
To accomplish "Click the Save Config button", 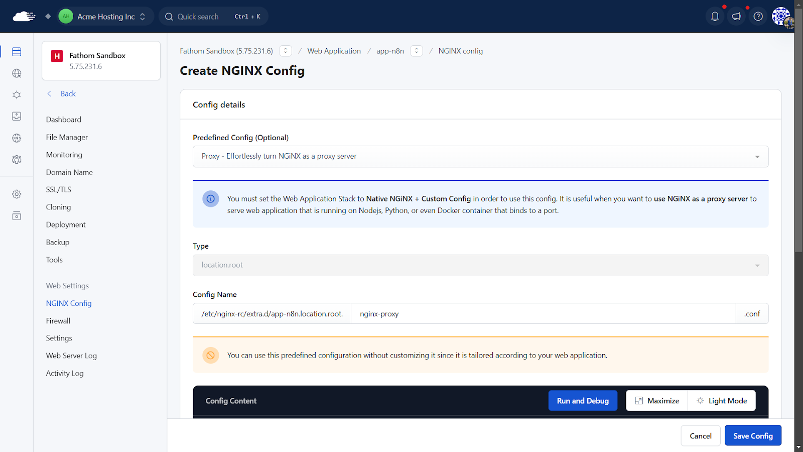I will tap(752, 436).
